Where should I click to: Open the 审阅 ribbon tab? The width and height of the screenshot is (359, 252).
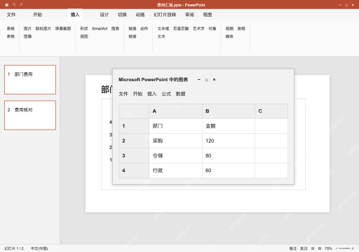pos(189,15)
